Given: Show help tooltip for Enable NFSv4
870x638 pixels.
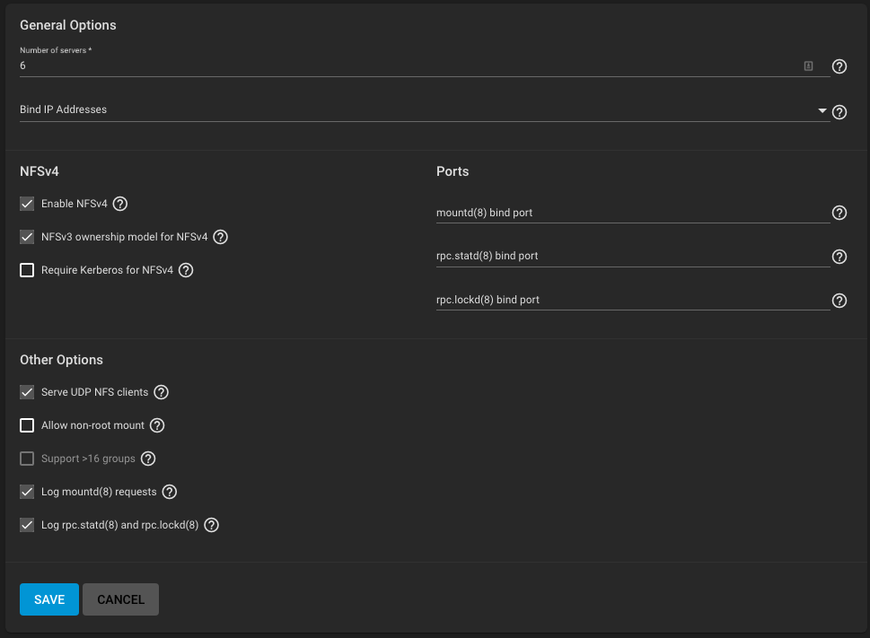Looking at the screenshot, I should [x=119, y=204].
